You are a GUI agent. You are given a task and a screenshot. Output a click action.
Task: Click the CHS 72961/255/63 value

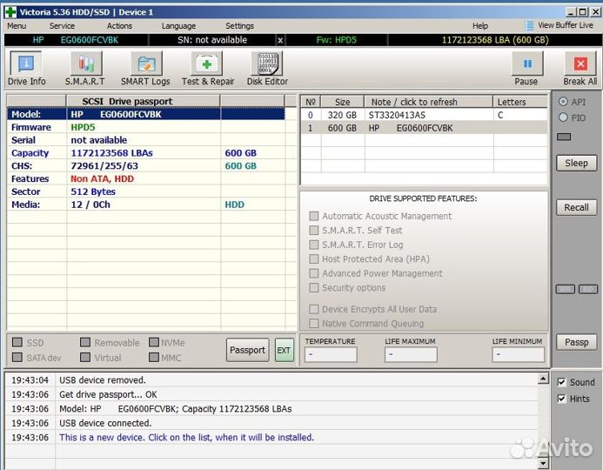(104, 165)
